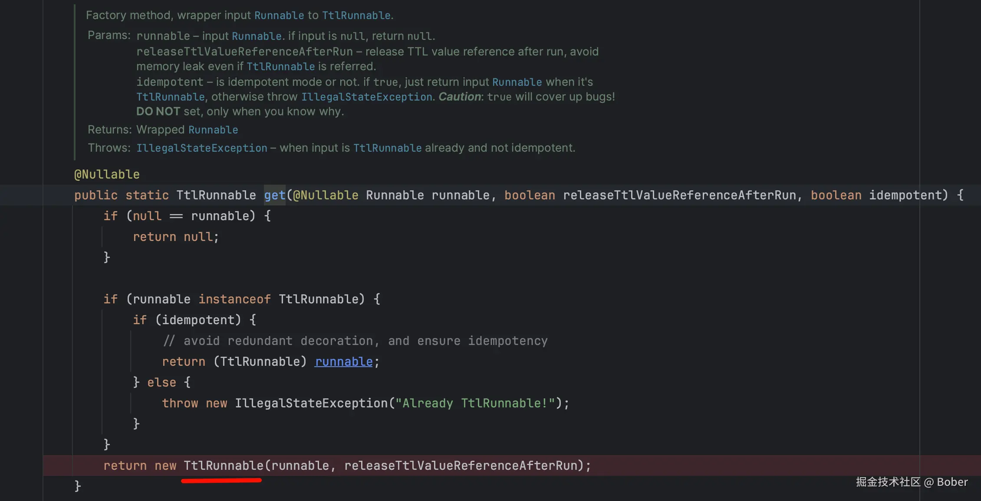Screen dimensions: 981x501
Task: Open IllegalStateException link in Throws section
Action: [x=201, y=148]
